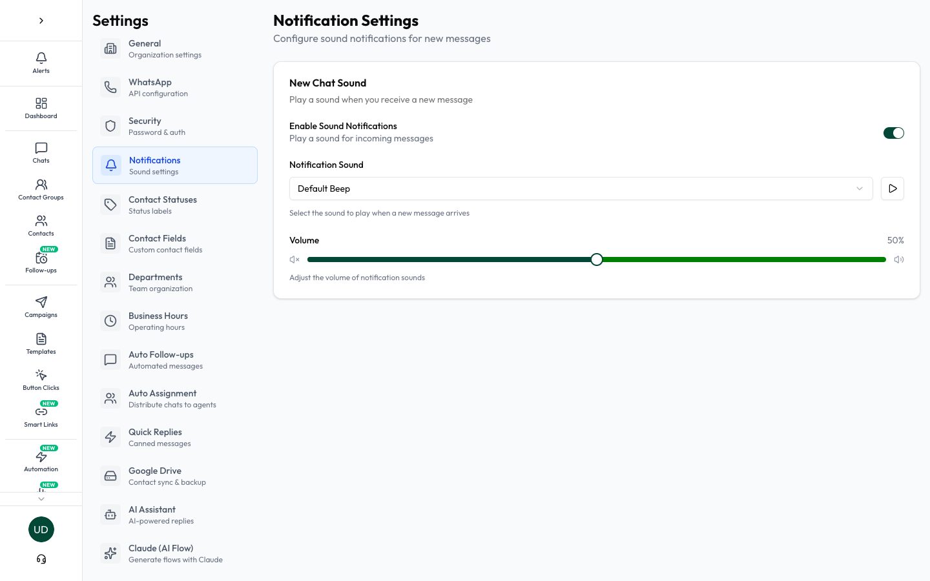Open Contact Statuses settings

coord(175,205)
